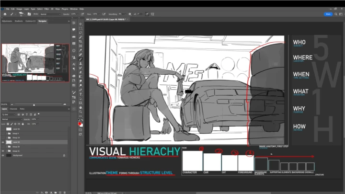Select the Eyedropper tool
The width and height of the screenshot is (345, 194).
point(80,50)
